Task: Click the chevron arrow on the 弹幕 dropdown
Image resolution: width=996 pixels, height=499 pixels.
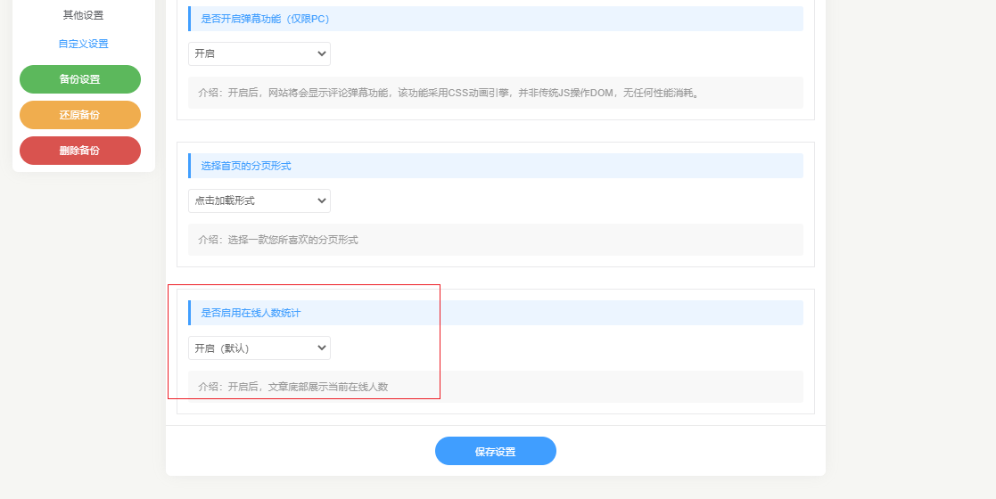Action: tap(322, 54)
